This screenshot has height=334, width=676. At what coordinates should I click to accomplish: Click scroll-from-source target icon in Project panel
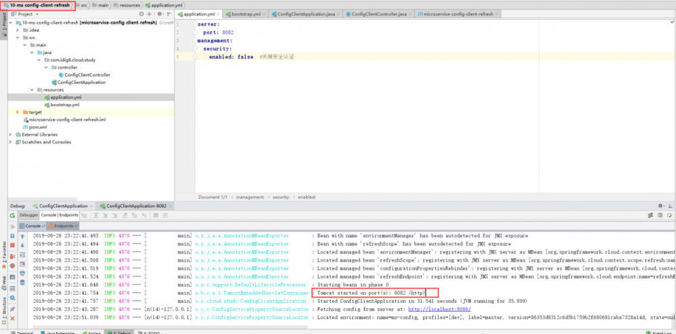click(x=141, y=14)
